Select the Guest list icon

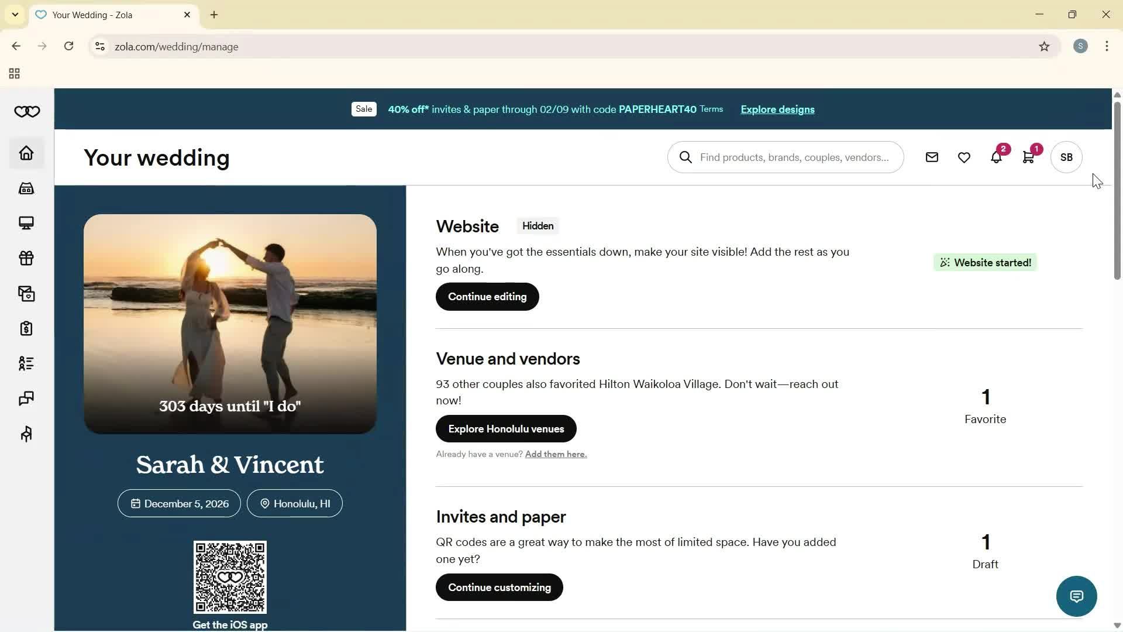pyautogui.click(x=26, y=363)
